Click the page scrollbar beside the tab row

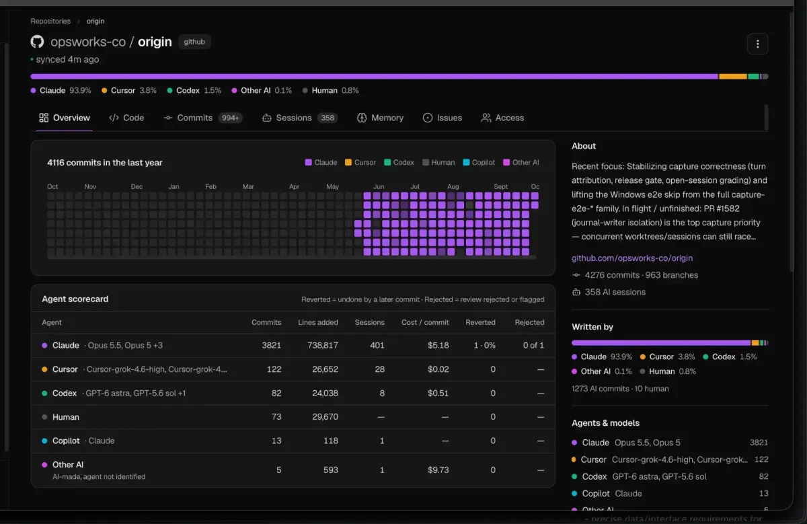tap(766, 118)
